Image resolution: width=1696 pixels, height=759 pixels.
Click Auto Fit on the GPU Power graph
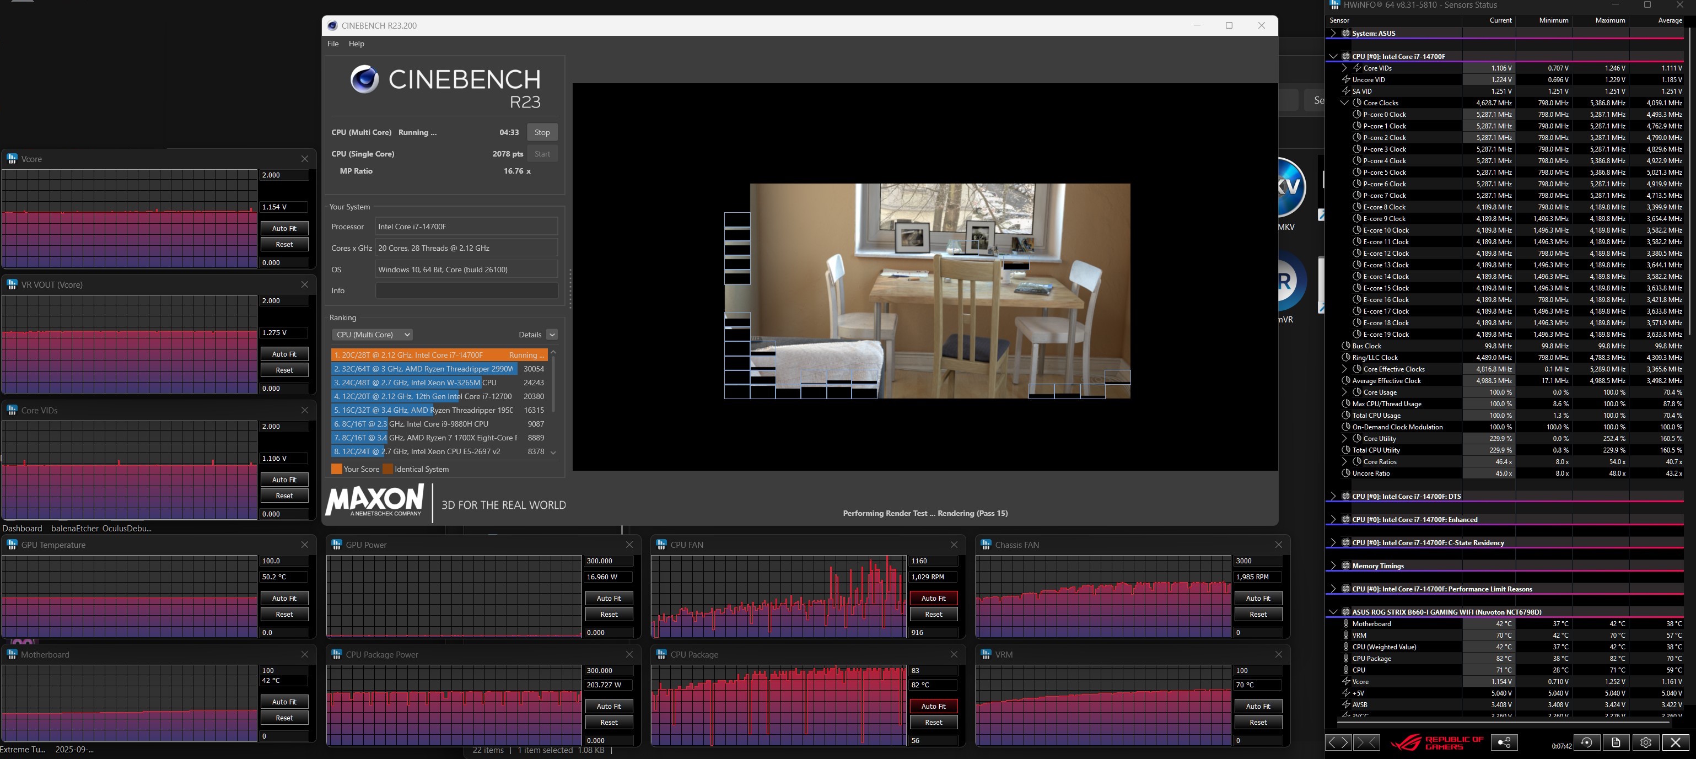click(x=609, y=599)
